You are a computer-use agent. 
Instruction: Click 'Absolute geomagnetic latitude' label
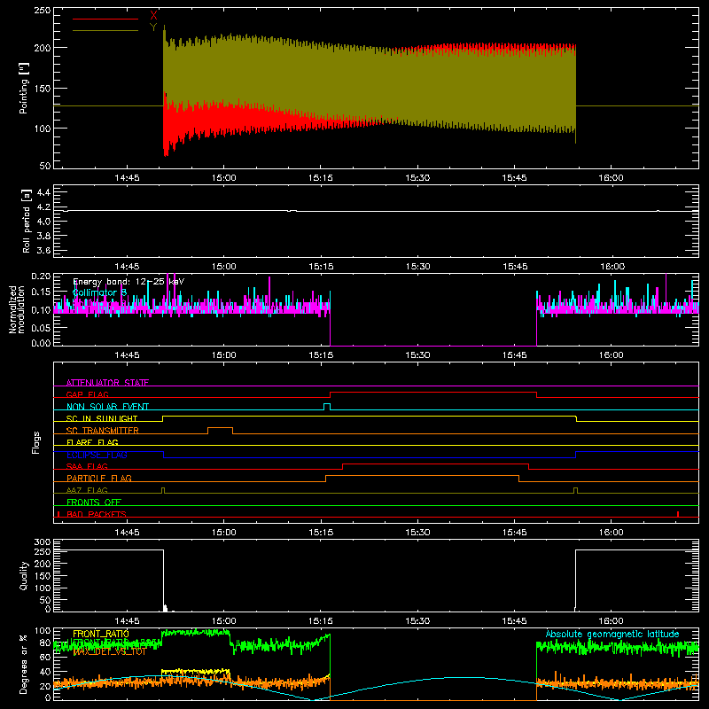click(612, 634)
